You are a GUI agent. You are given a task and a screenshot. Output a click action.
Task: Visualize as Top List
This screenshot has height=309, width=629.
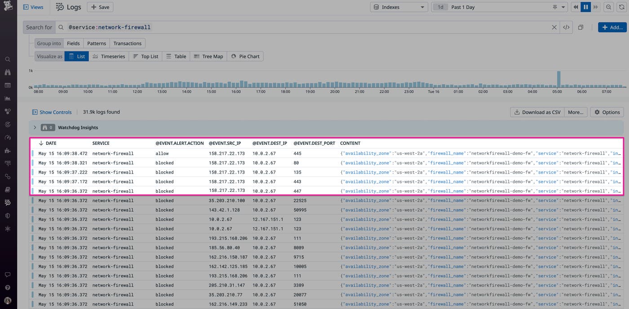point(146,57)
